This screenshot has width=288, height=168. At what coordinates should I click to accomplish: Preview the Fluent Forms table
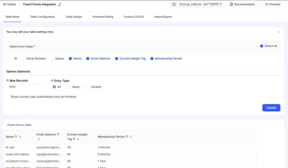272,4
